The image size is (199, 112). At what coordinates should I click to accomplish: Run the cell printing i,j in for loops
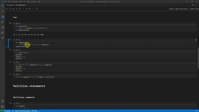pyautogui.click(x=14, y=74)
